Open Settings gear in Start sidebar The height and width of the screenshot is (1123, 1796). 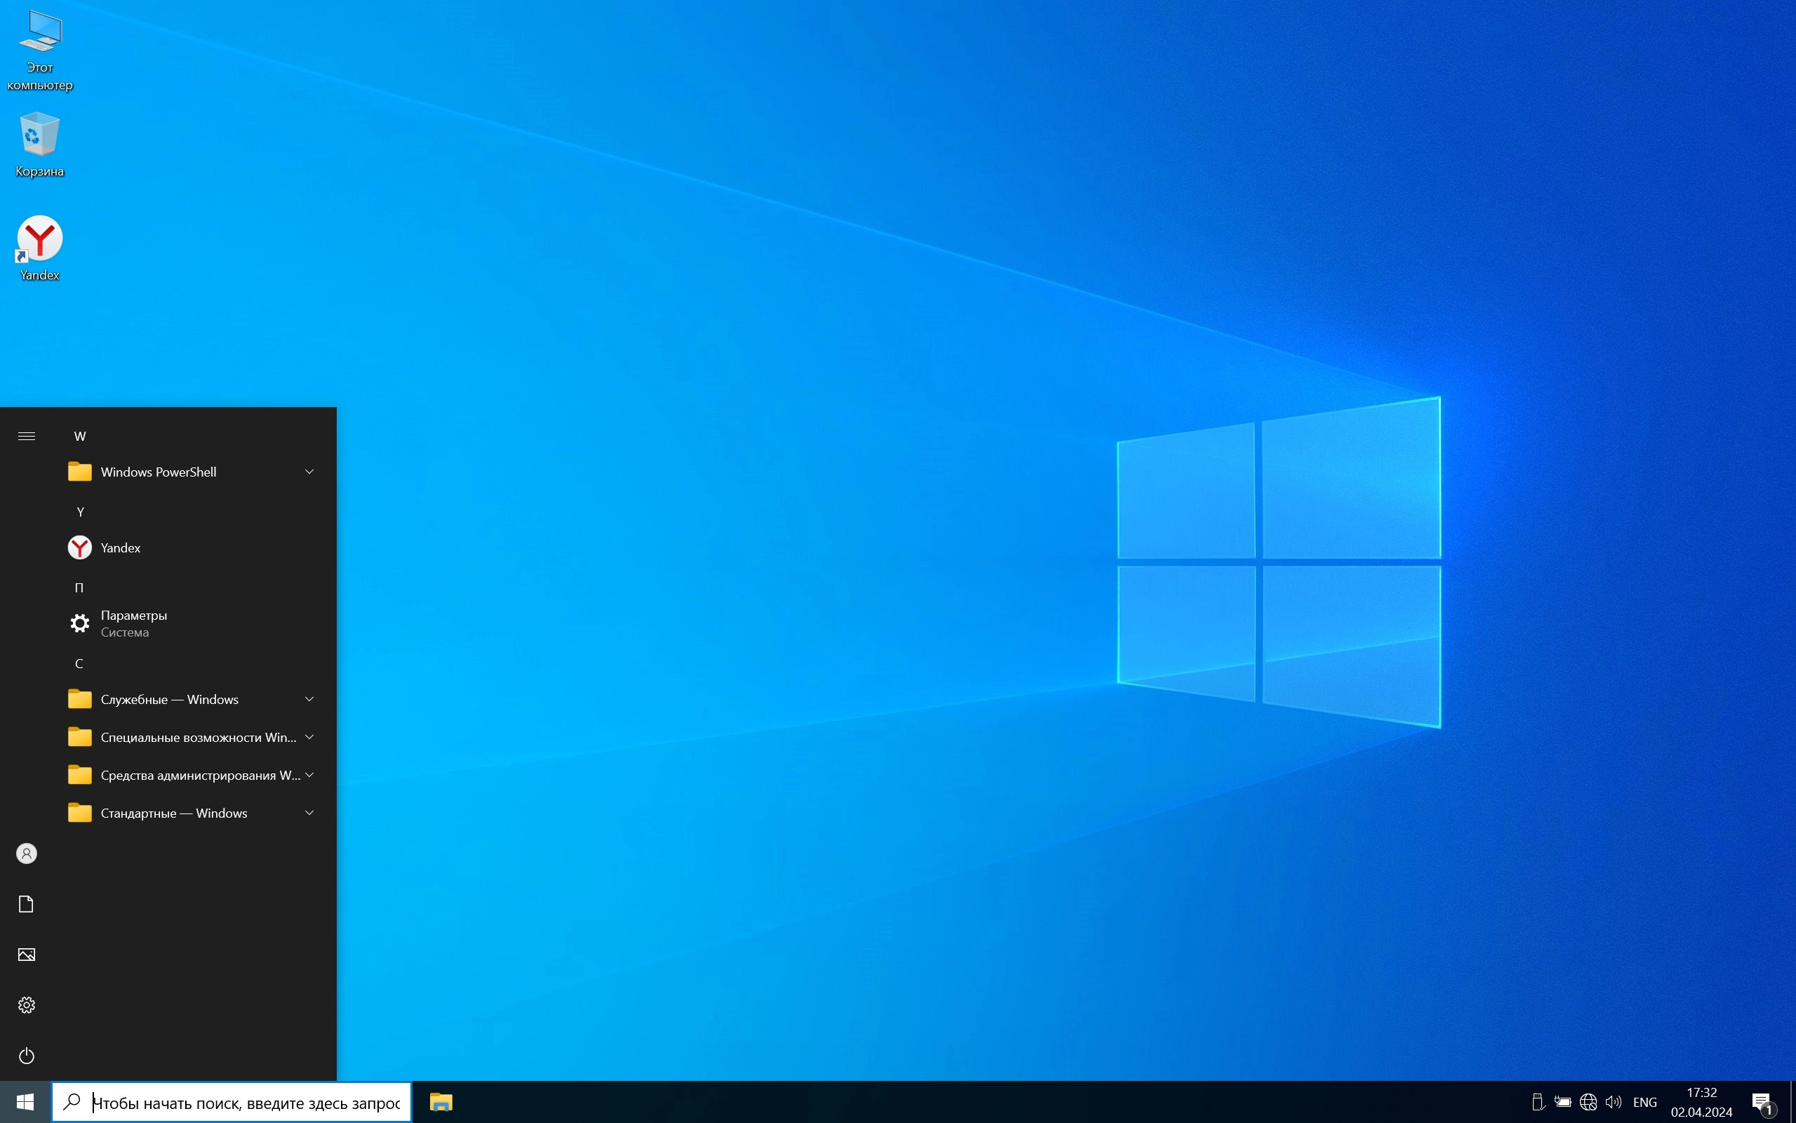click(27, 1005)
